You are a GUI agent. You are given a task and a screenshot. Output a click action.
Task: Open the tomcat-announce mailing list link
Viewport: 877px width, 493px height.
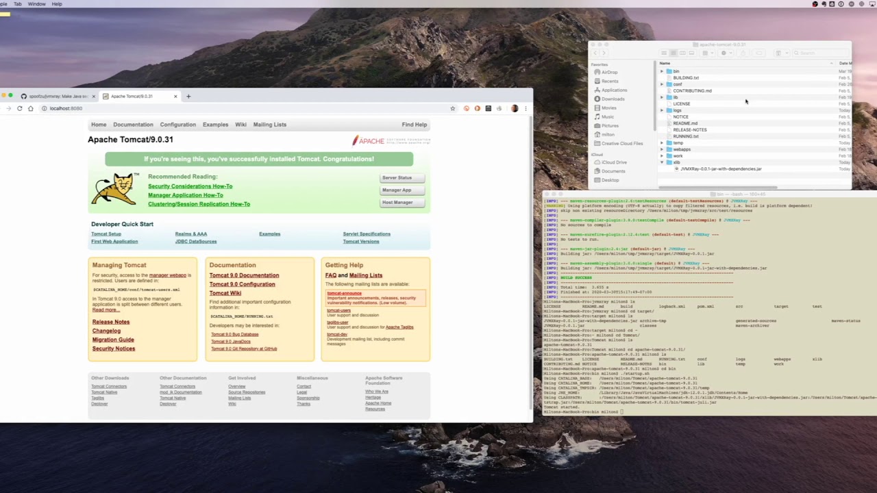coord(344,293)
